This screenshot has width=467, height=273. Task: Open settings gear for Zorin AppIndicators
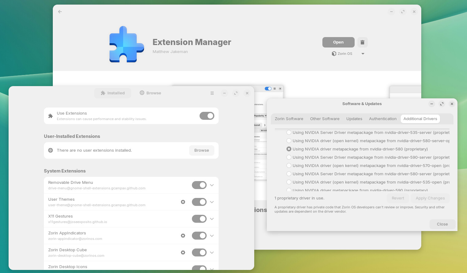tap(183, 236)
